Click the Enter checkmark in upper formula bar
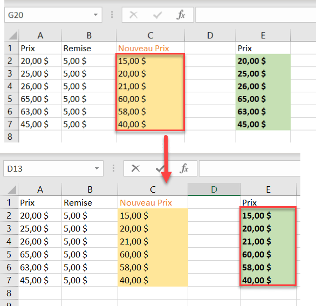 [x=157, y=15]
